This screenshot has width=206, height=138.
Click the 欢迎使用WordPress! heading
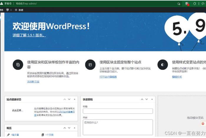[51, 26]
